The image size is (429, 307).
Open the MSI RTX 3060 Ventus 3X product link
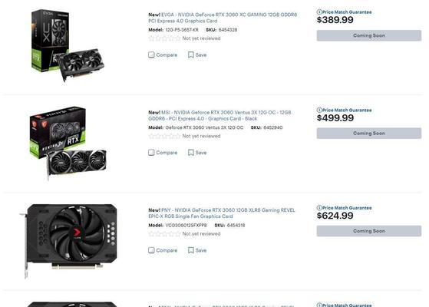click(x=219, y=115)
